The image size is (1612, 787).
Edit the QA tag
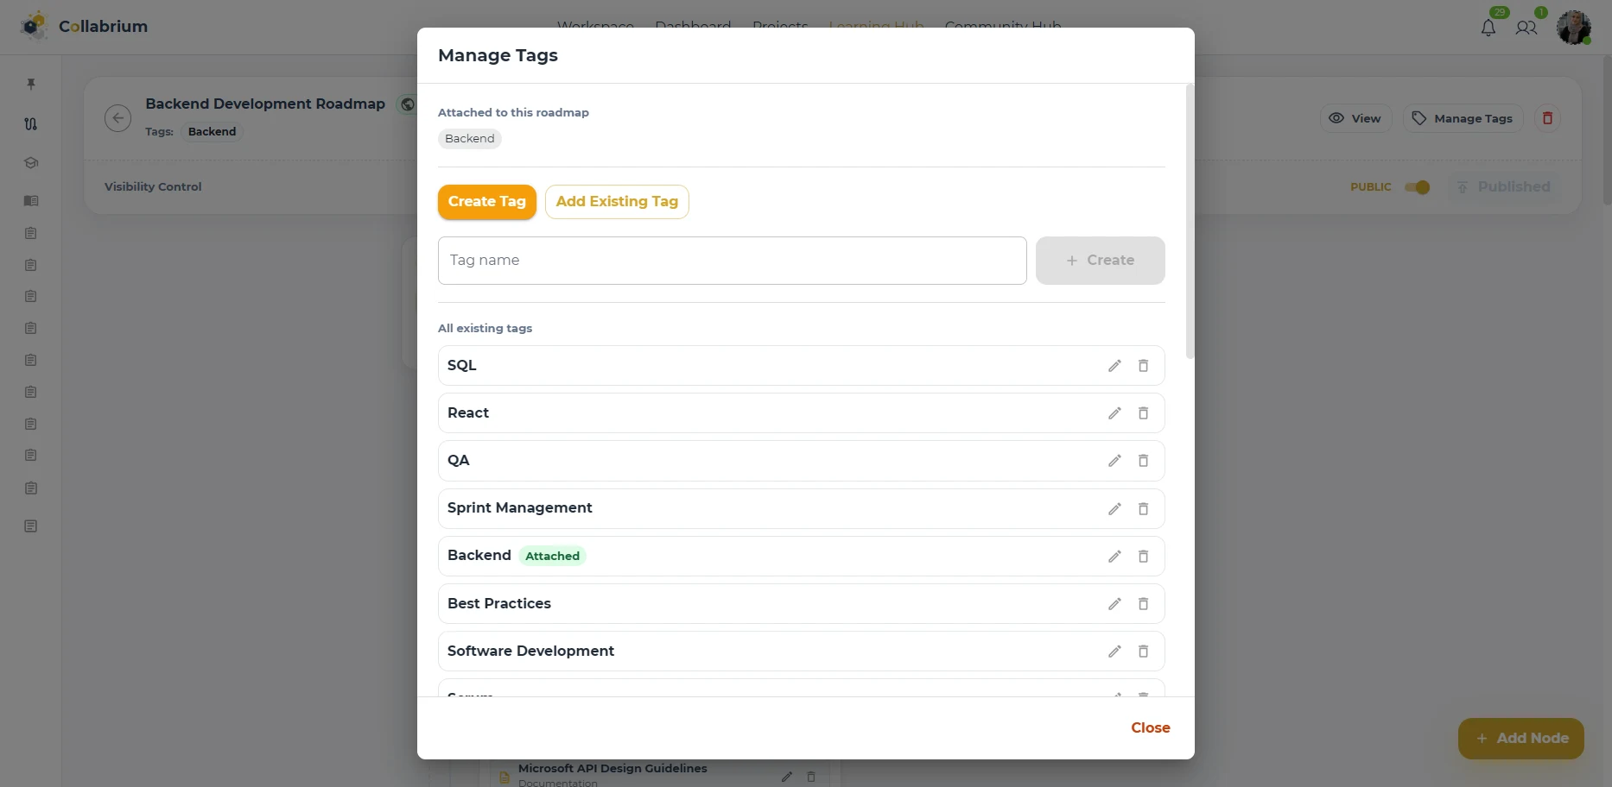pos(1114,461)
